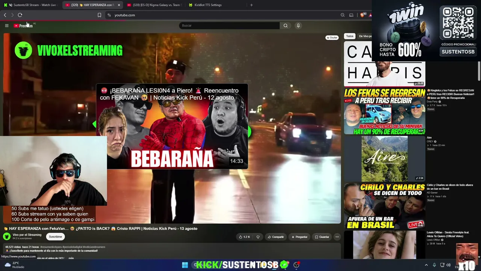481x271 pixels.
Task: Go back to the previous page
Action: (x=5, y=15)
